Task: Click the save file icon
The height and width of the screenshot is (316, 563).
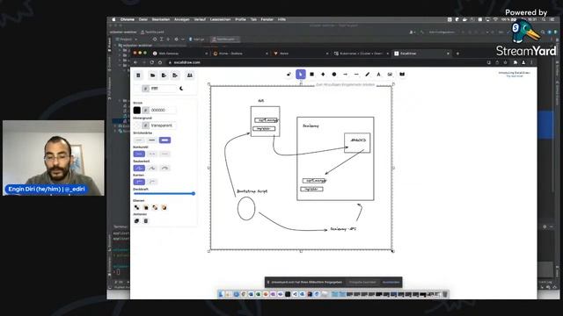Action: coord(164,75)
